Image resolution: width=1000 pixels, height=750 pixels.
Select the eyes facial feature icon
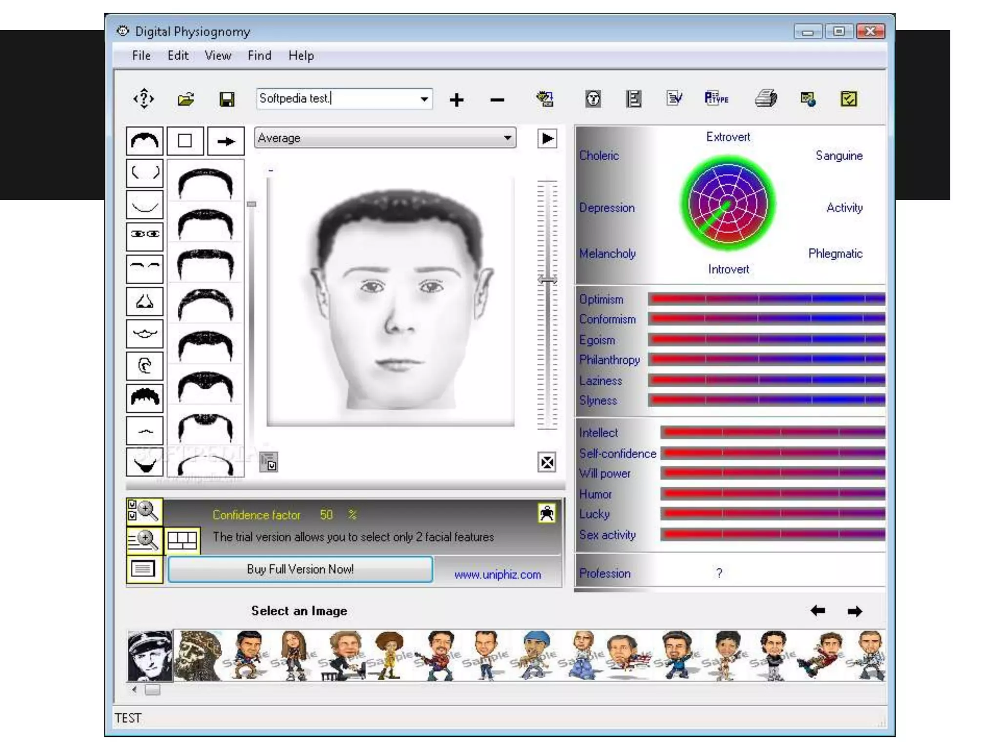(145, 235)
